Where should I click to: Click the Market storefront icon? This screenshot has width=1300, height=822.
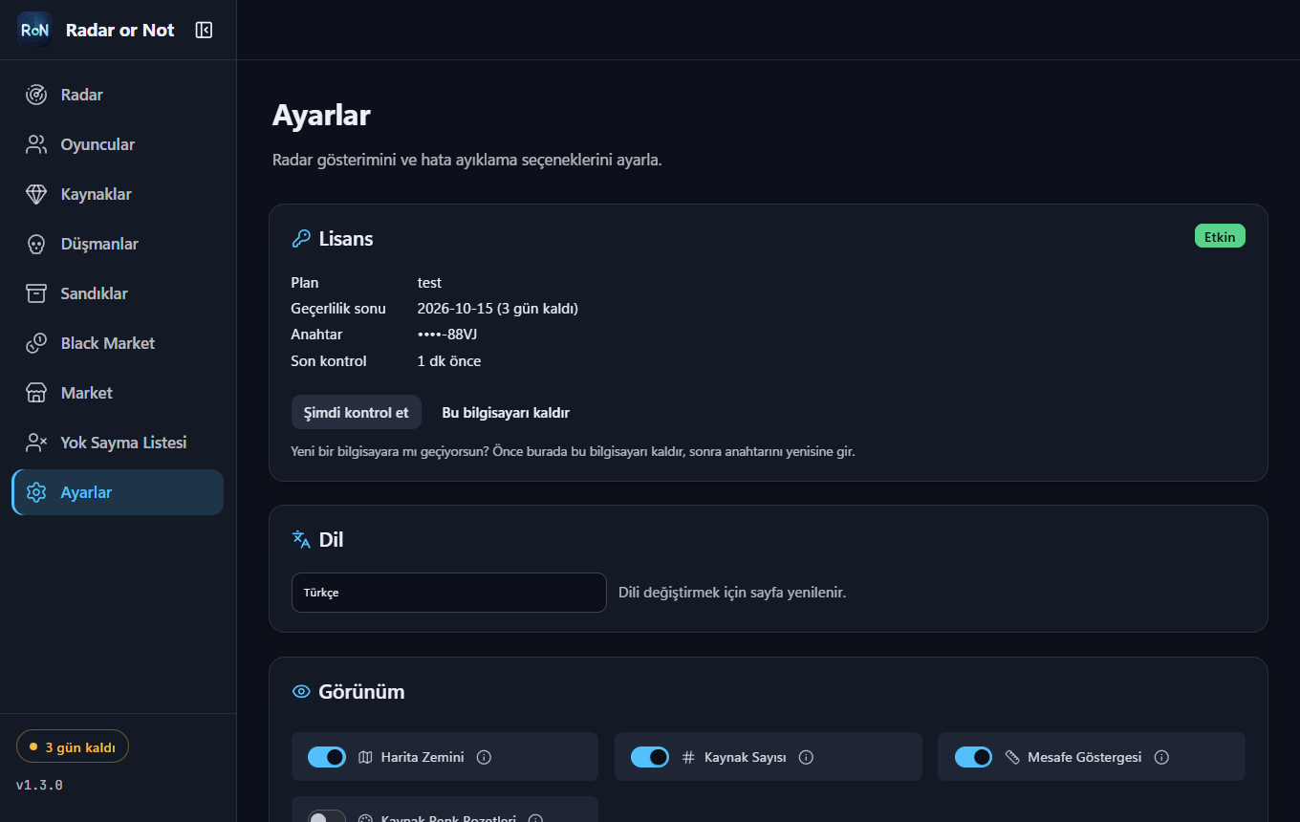click(36, 393)
